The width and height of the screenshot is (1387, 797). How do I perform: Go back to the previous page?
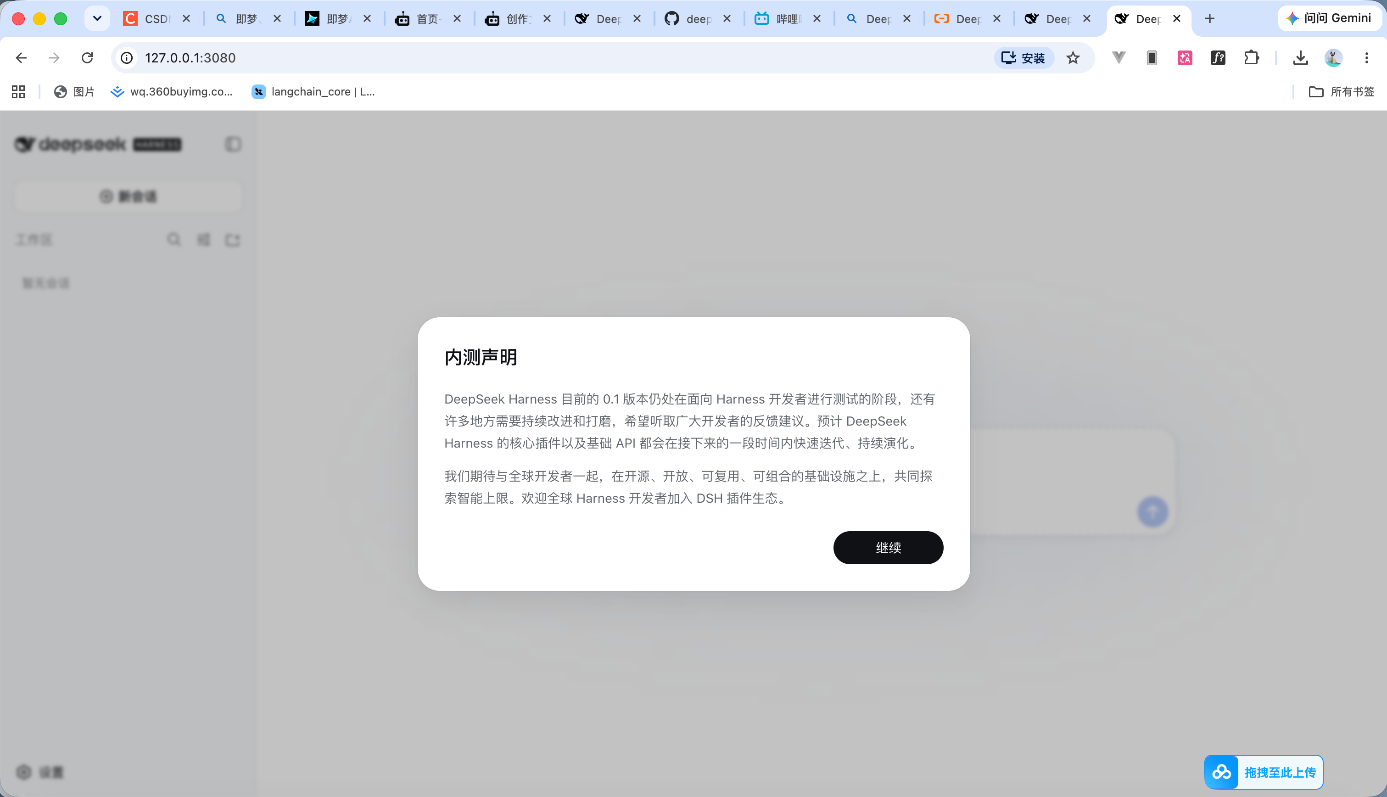pyautogui.click(x=21, y=58)
